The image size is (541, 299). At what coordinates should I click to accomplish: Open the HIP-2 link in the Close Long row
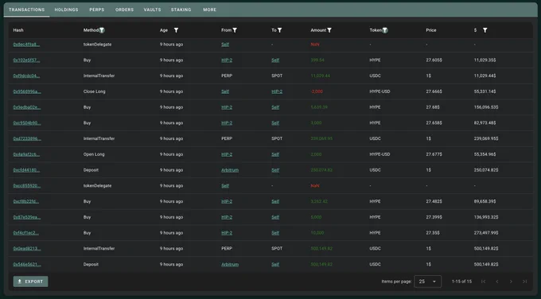277,91
